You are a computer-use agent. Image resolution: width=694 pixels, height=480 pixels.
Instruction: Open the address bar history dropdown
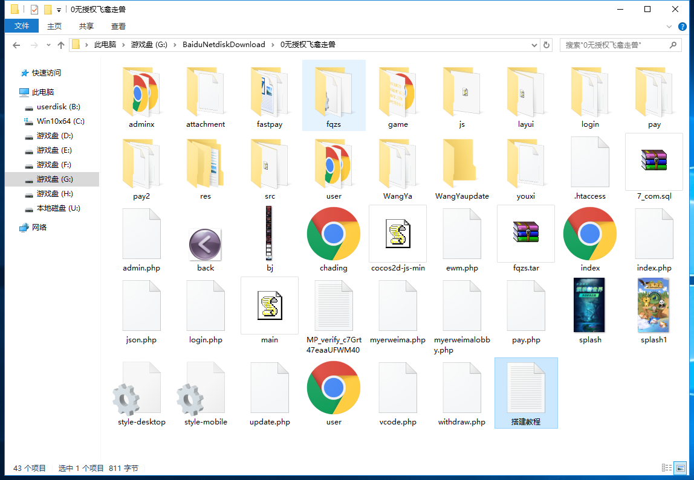(534, 45)
